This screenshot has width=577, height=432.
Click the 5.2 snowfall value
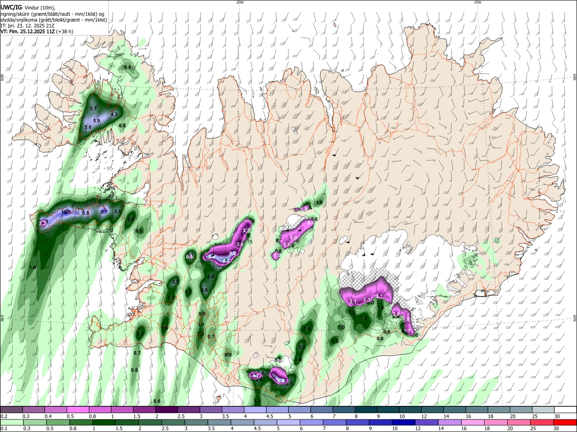233,254
